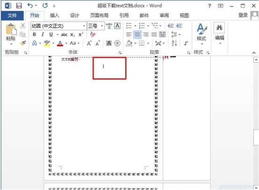
Task: Toggle strikethrough abc formatting
Action: pos(64,35)
